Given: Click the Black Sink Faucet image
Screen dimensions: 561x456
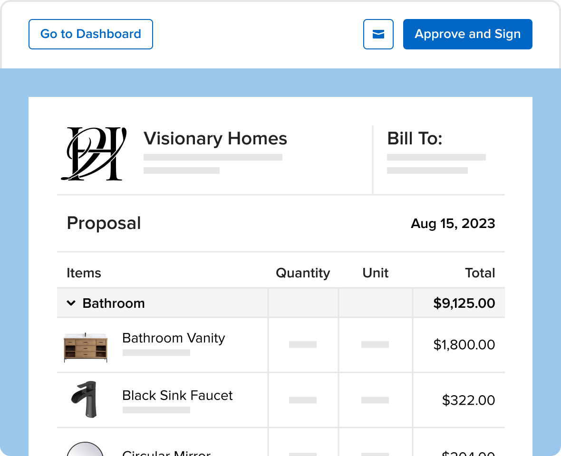Looking at the screenshot, I should (x=86, y=399).
